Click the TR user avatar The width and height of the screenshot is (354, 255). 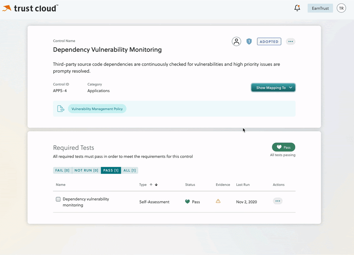coord(341,8)
